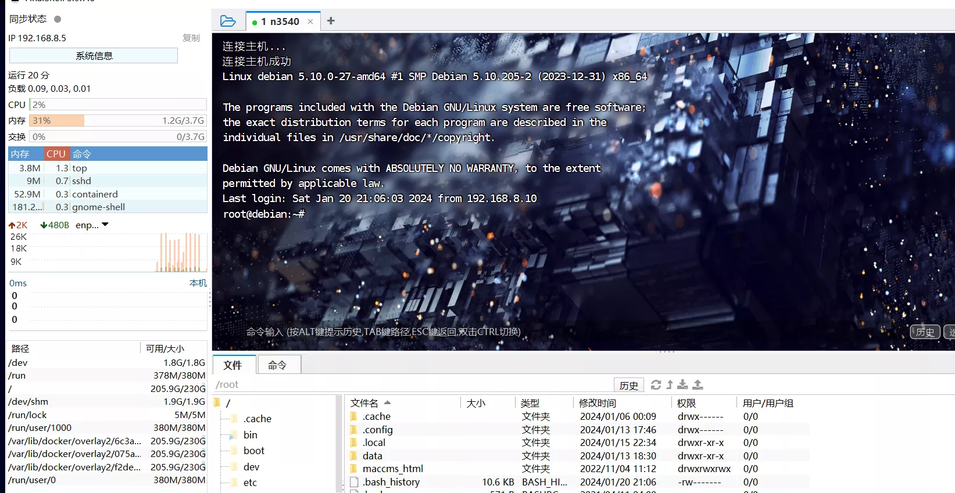The image size is (955, 493).
Task: Open file panel 历史 history button
Action: tap(629, 385)
